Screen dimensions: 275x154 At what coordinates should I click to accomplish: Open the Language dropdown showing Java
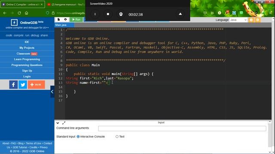coord(238,20)
